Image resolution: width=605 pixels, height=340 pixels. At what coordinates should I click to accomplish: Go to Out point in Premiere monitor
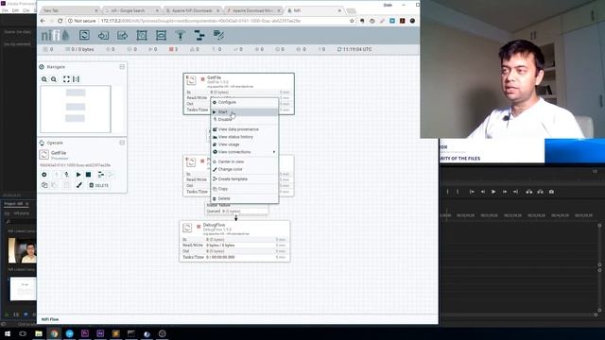[515, 192]
